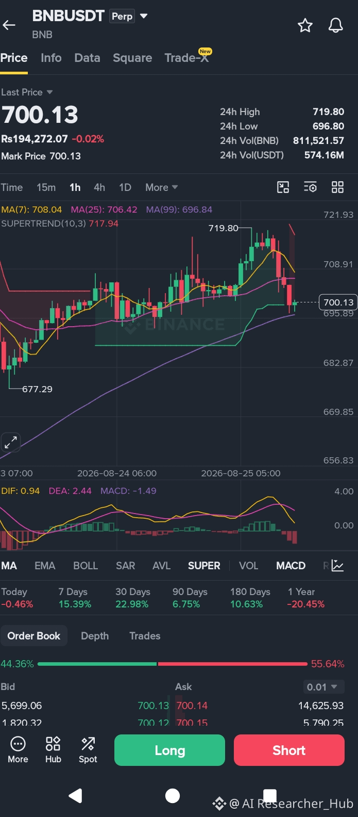Tap the 24h Vol(USDT) 574.16M value

324,155
